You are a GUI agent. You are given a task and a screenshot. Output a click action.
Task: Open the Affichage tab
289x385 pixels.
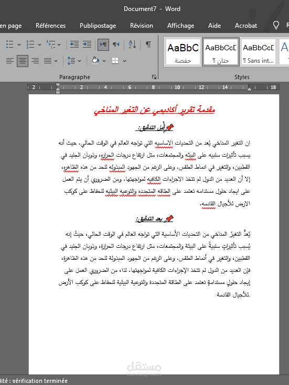(x=181, y=26)
